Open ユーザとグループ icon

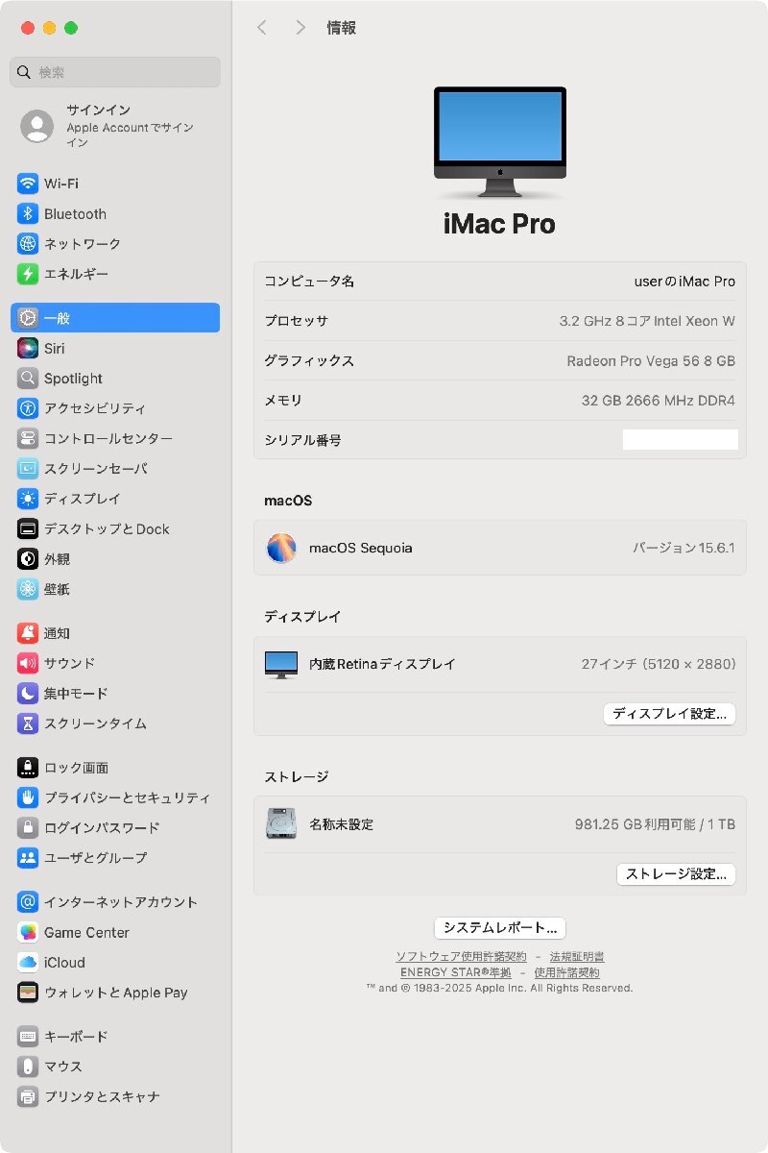[28, 857]
